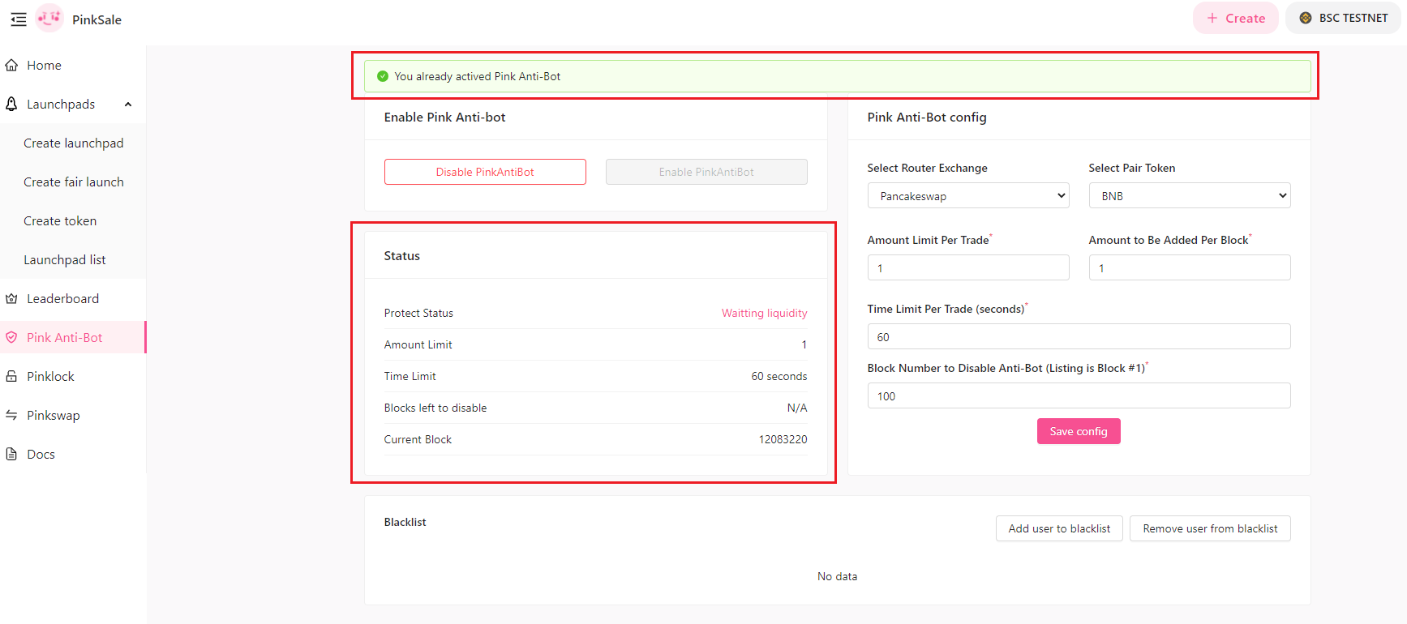Image resolution: width=1407 pixels, height=624 pixels.
Task: Open Create fair launch menu item
Action: [73, 182]
